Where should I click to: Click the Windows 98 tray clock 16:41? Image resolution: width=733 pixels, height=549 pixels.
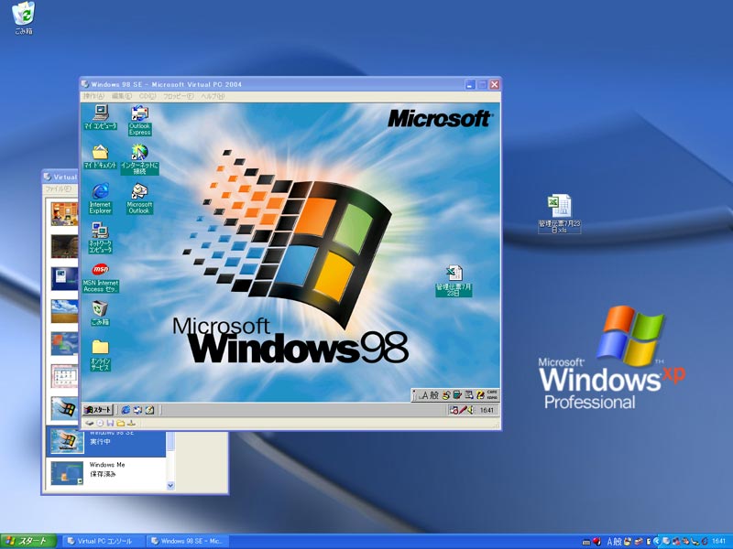pyautogui.click(x=487, y=410)
